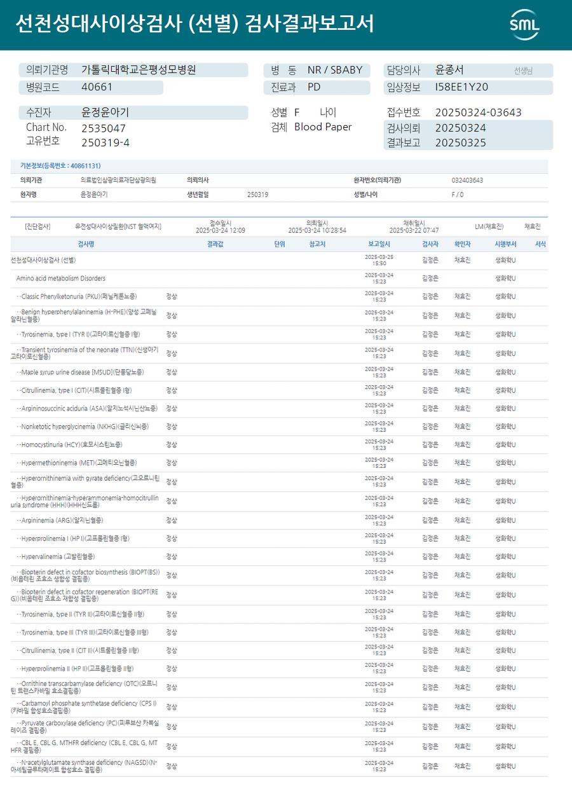Click the 담당의사 field showing 윤종서

(468, 71)
